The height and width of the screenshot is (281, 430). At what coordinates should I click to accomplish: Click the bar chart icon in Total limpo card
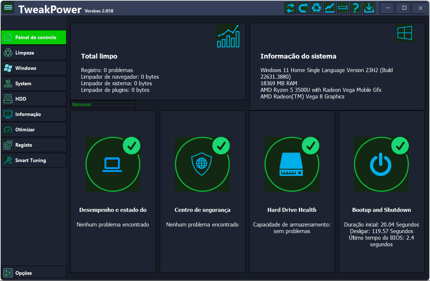(228, 36)
